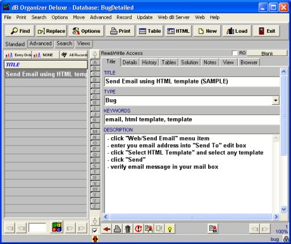Viewport: 291px width, 244px height.
Task: Toggle the checkbox below letter index
Action: coord(95,231)
